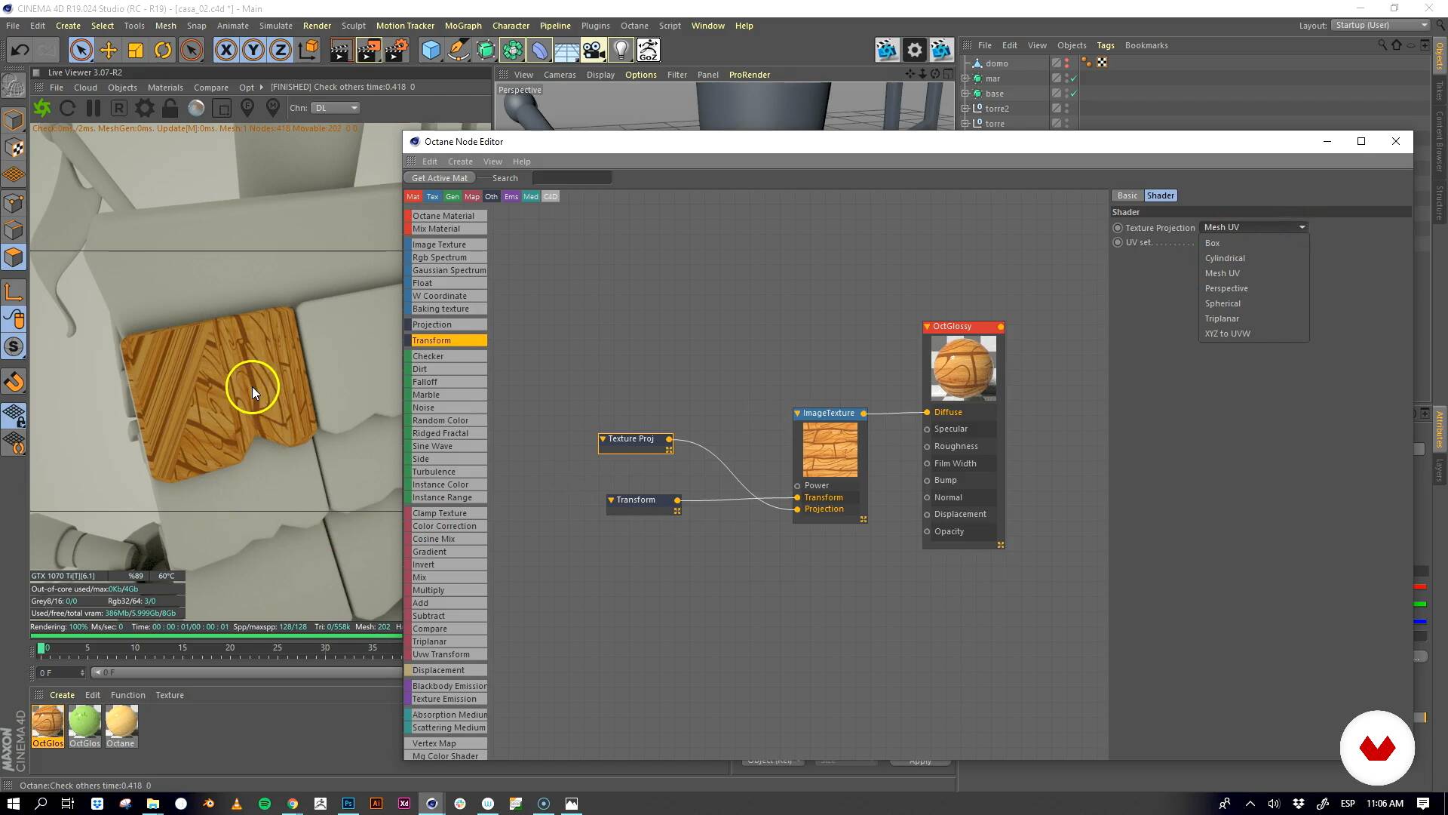Toggle the Ems node filter
Screen dimensions: 1448x815
[x=511, y=196]
